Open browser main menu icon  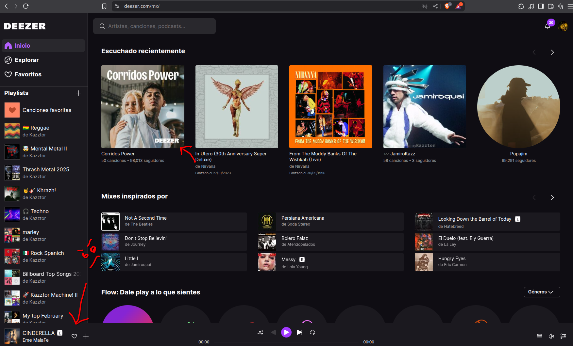pos(570,6)
